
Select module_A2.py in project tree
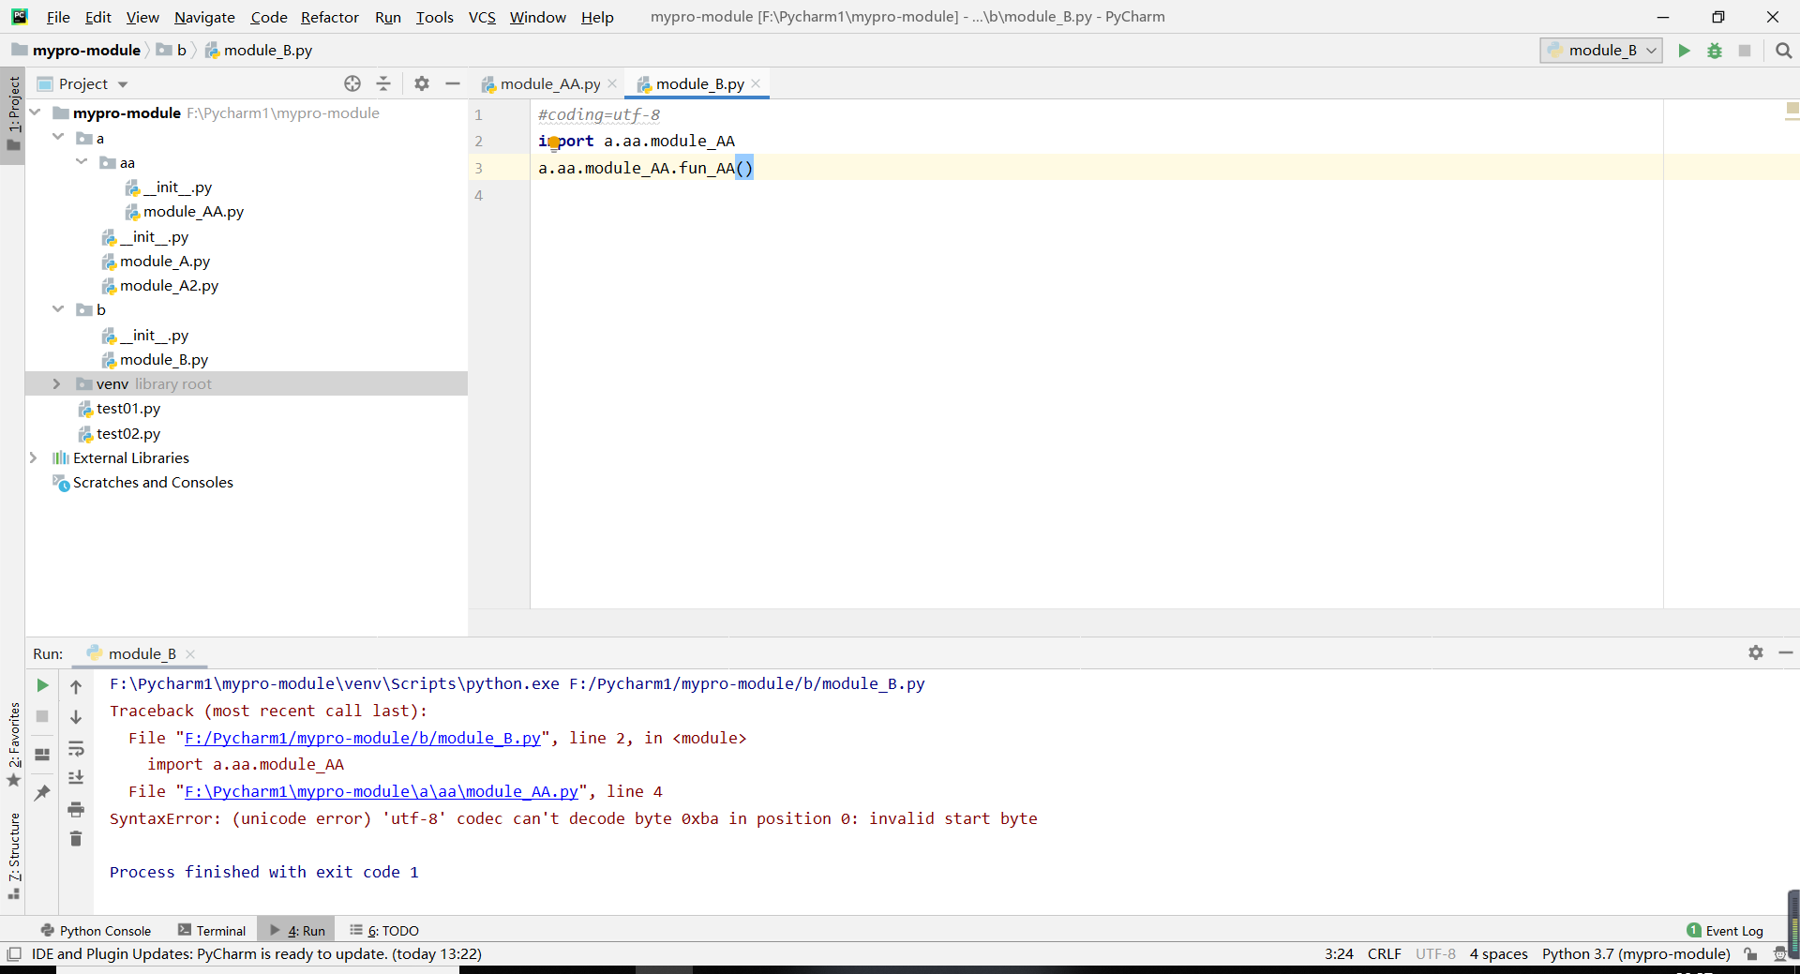point(169,285)
